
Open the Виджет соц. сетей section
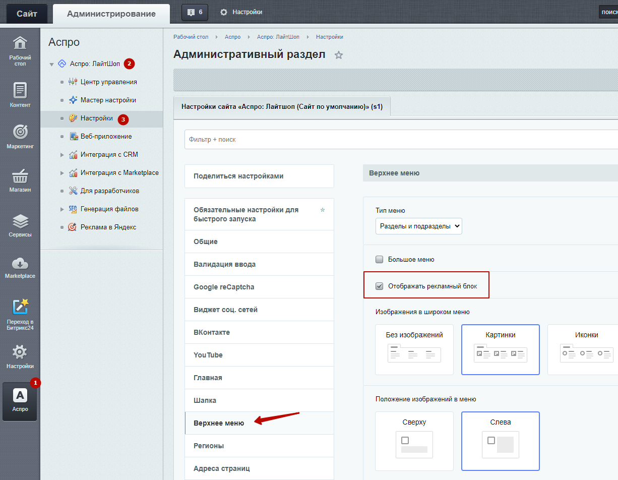coord(259,310)
